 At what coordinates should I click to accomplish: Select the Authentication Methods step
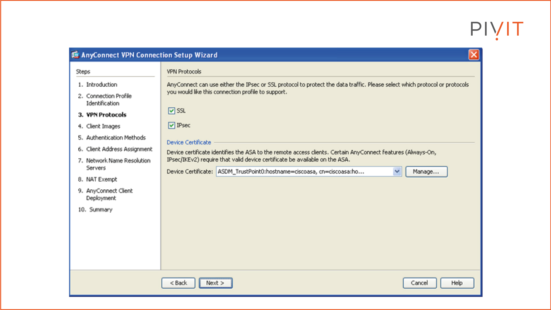tap(116, 137)
